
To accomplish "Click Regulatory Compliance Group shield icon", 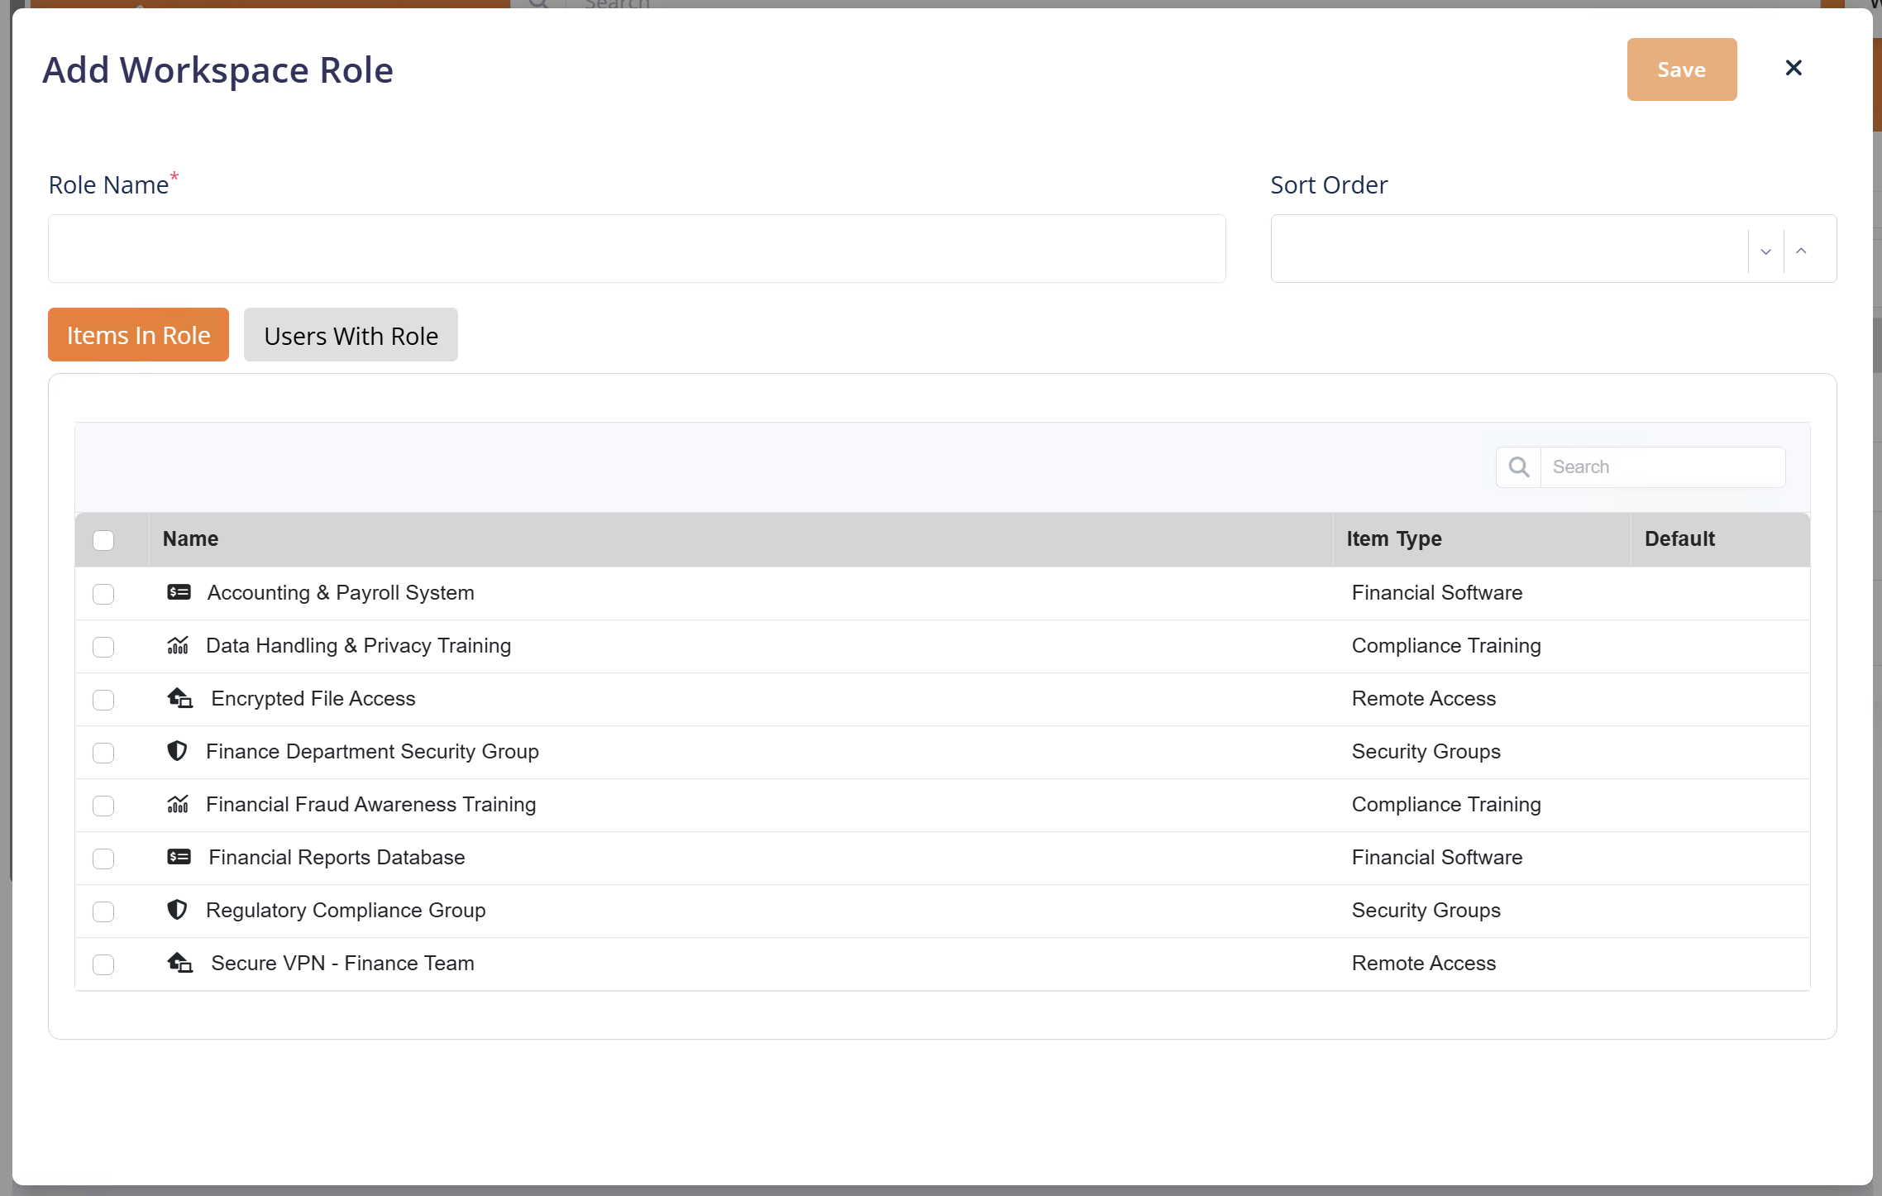I will coord(177,910).
